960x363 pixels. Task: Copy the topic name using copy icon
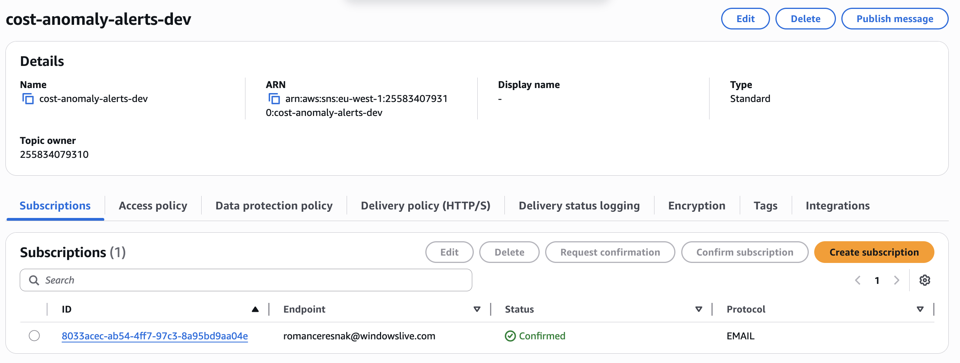click(x=28, y=99)
